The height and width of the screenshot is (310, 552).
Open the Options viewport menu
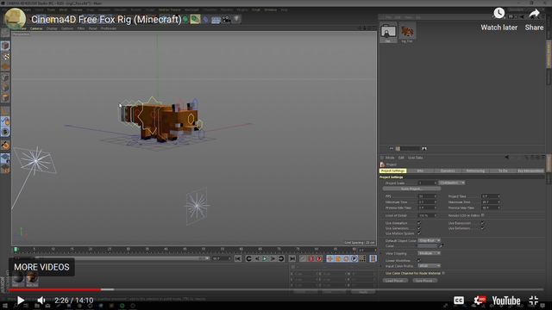[67, 28]
